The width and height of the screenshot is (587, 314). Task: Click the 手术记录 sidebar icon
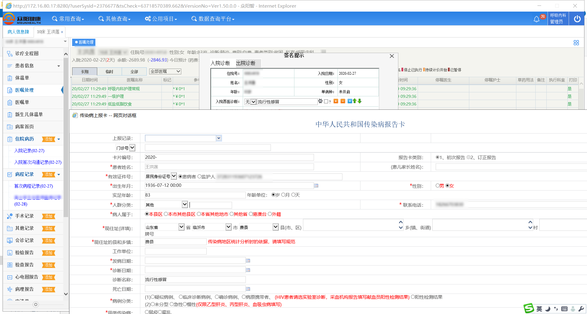pyautogui.click(x=9, y=216)
